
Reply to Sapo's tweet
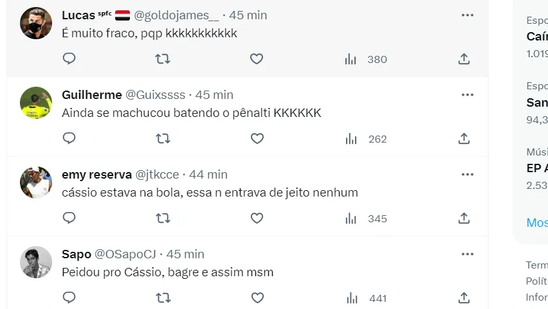pyautogui.click(x=69, y=298)
